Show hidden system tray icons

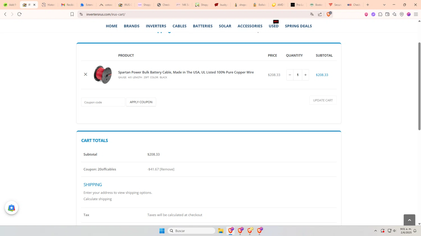(x=376, y=231)
